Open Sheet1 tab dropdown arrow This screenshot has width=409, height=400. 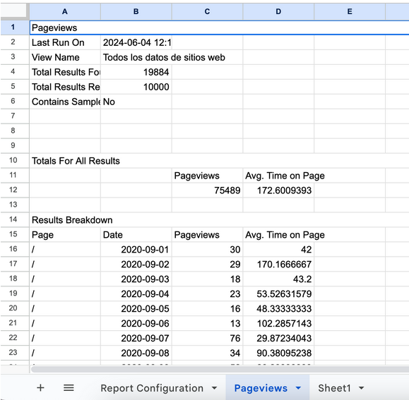point(361,388)
